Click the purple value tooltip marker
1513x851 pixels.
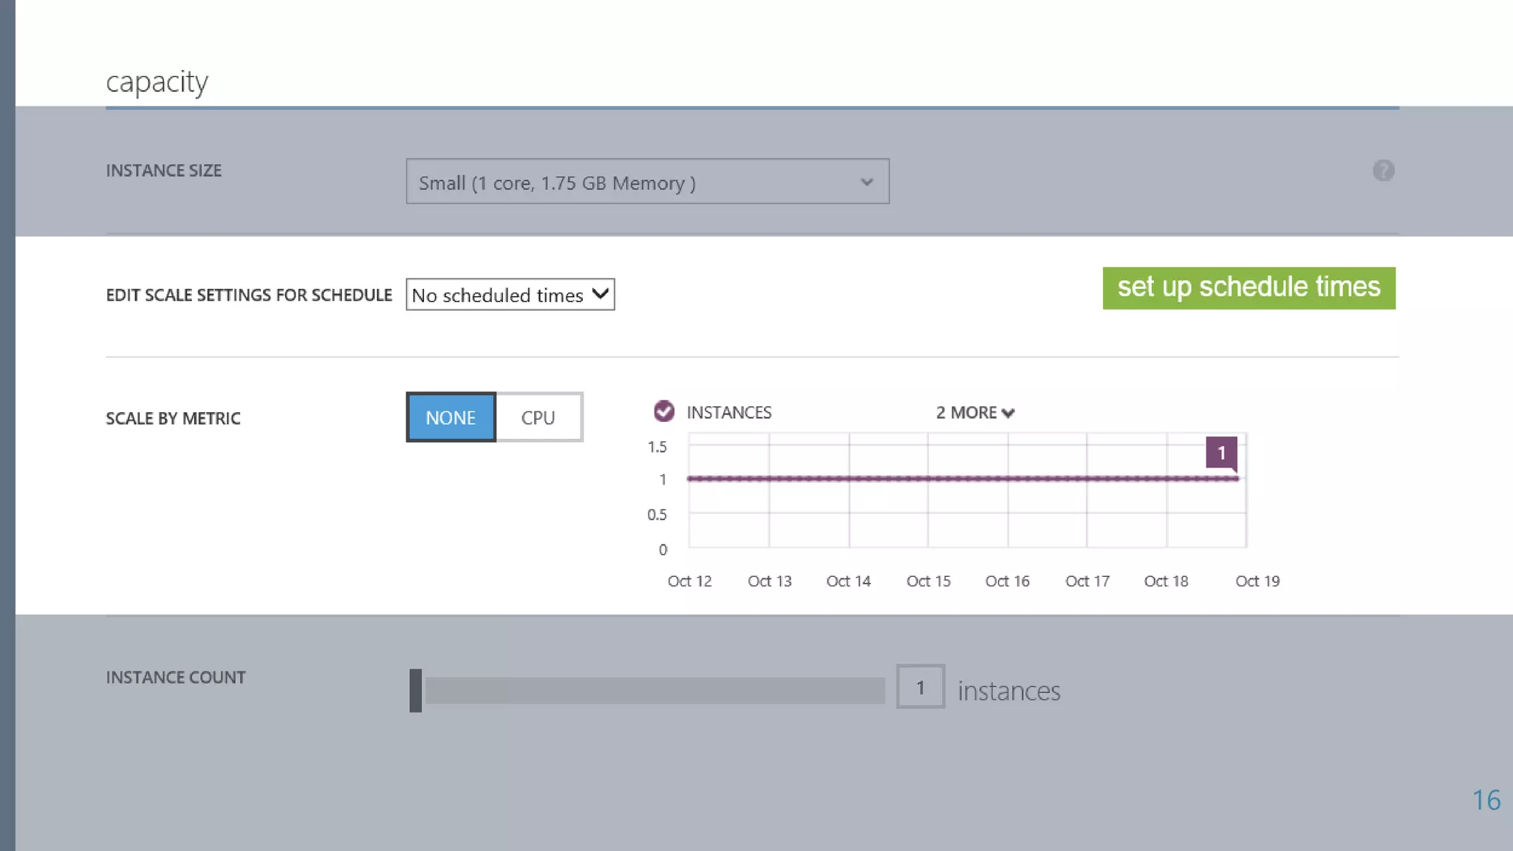coord(1221,452)
